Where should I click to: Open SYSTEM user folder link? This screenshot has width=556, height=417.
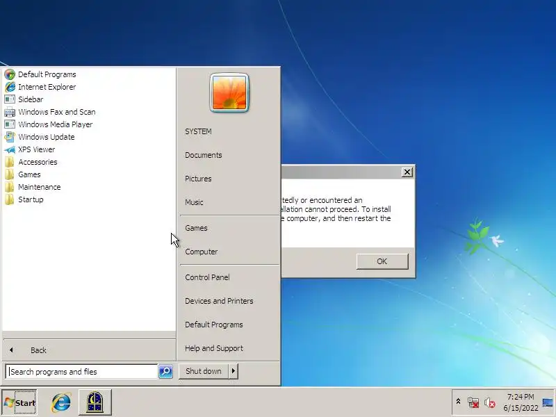(198, 131)
